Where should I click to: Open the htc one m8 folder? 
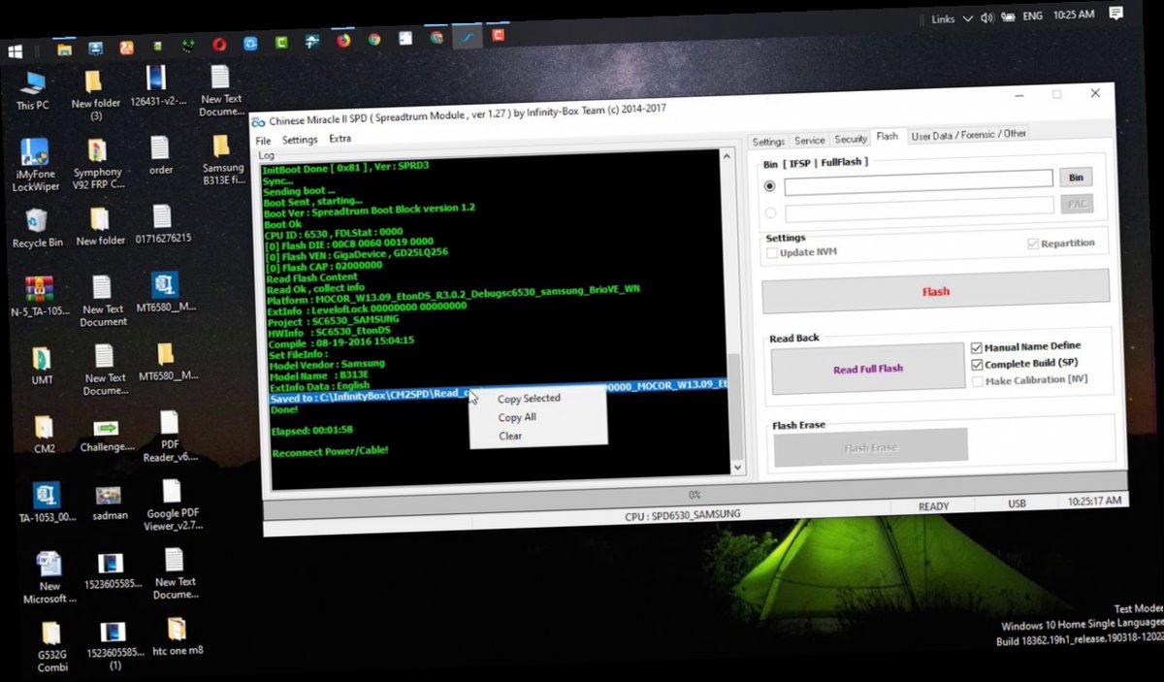click(x=178, y=635)
